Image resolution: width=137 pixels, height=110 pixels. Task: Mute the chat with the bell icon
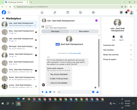(114, 37)
